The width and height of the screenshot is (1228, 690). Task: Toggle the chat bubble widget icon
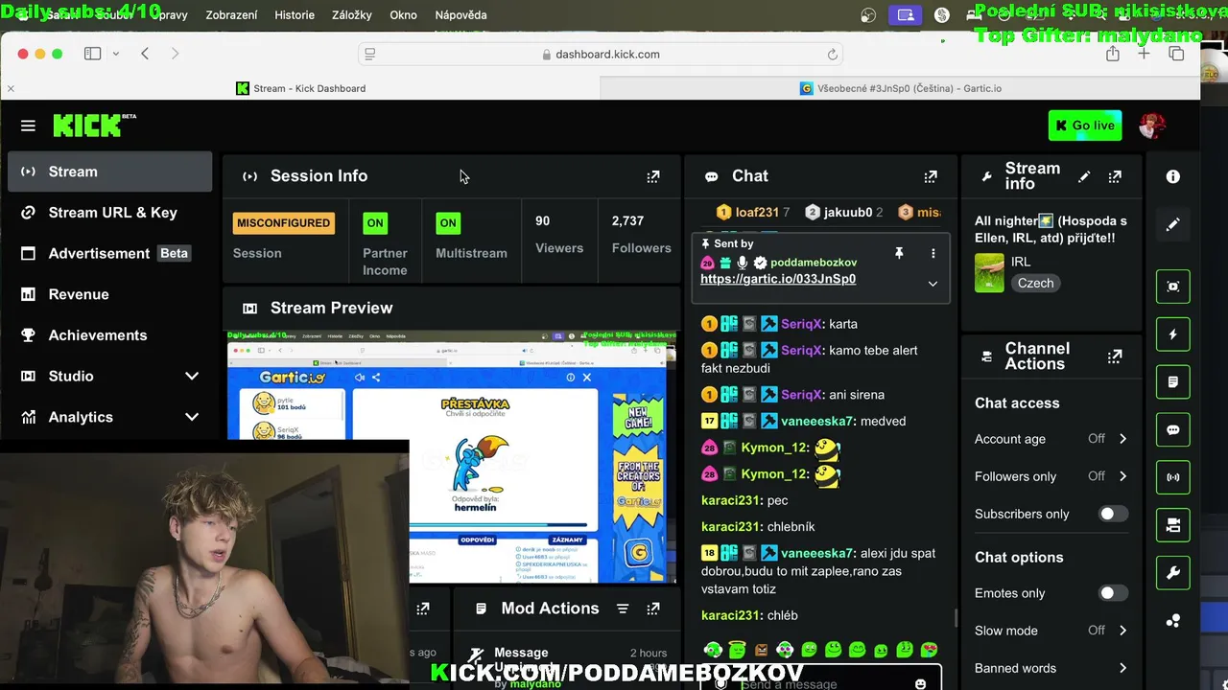[1173, 430]
